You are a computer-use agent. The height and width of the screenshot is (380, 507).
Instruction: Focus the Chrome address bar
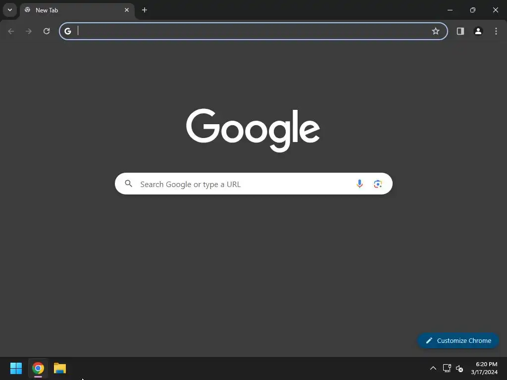(253, 31)
